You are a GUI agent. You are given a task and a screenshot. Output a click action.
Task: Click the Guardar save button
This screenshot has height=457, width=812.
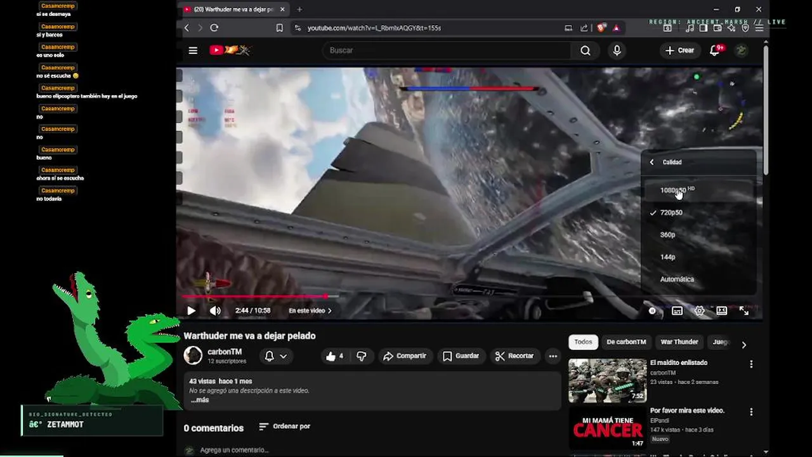[461, 356]
